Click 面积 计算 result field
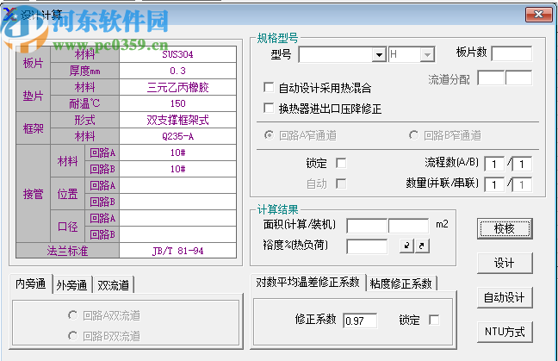Screen dimensions: 558x361 pos(367,226)
